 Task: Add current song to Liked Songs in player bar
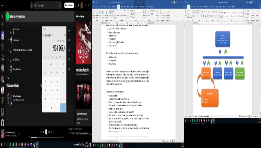tap(19, 134)
